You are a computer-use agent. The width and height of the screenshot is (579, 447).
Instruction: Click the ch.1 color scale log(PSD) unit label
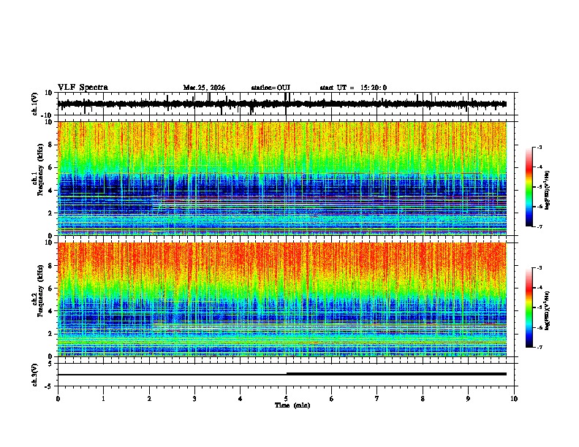point(547,190)
